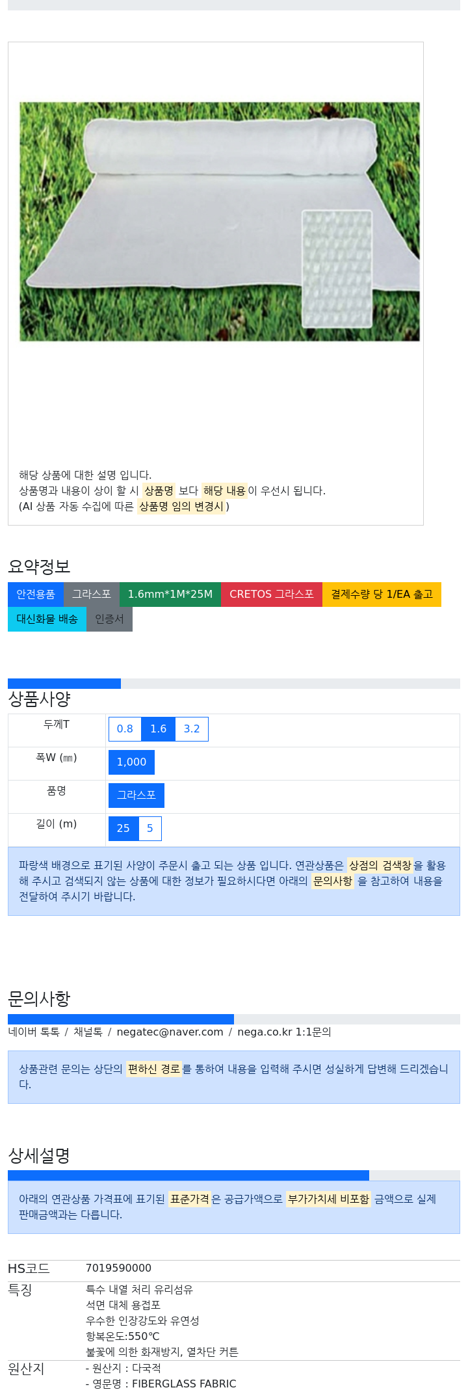Click the 안전용품 summary tag

pos(36,595)
